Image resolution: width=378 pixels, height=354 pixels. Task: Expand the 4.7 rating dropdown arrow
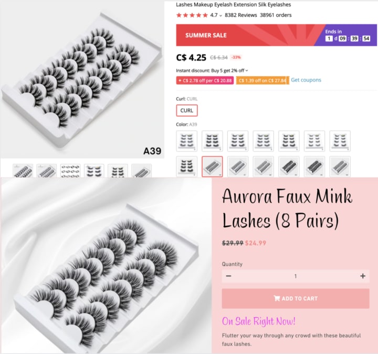(220, 16)
